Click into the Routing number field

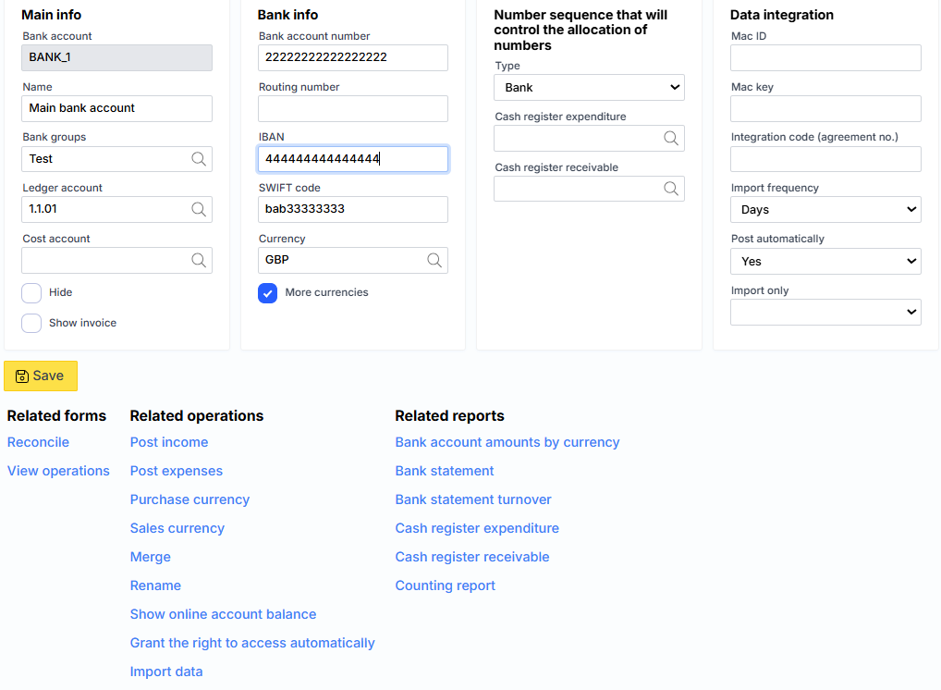coord(353,109)
